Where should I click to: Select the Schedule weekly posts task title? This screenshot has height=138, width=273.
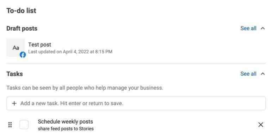(66, 121)
